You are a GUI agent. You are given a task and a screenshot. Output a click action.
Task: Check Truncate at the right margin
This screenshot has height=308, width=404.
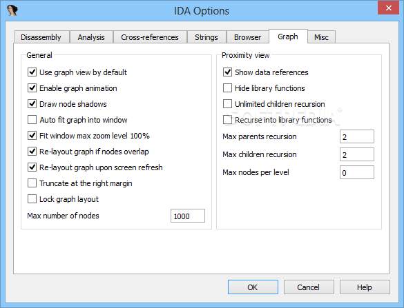32,183
